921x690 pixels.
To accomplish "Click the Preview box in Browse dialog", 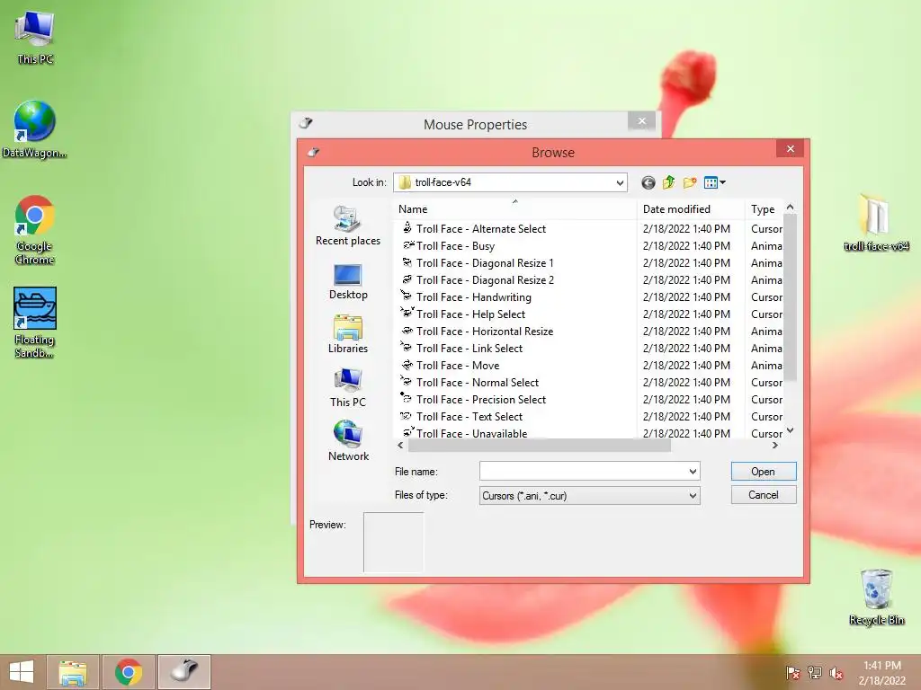I will [393, 542].
